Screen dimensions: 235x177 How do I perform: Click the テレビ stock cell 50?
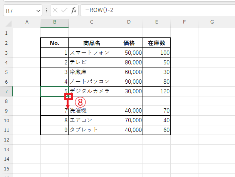(157, 62)
